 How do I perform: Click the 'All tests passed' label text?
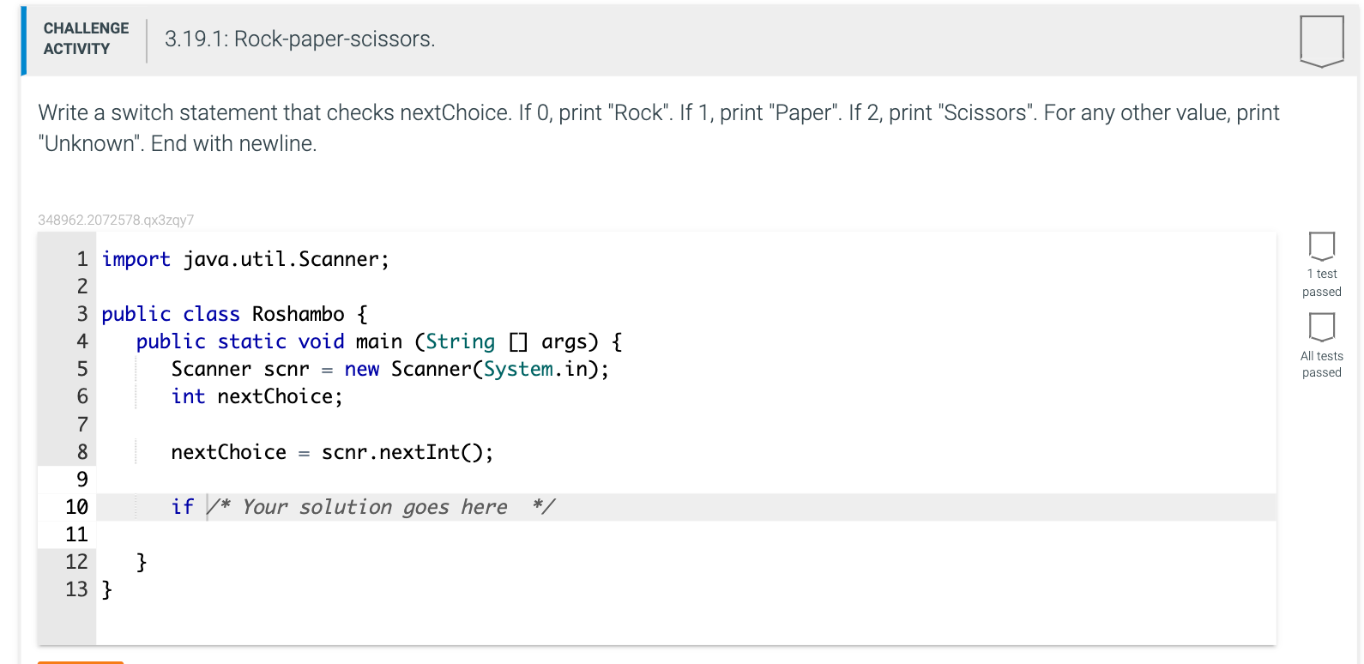tap(1321, 364)
